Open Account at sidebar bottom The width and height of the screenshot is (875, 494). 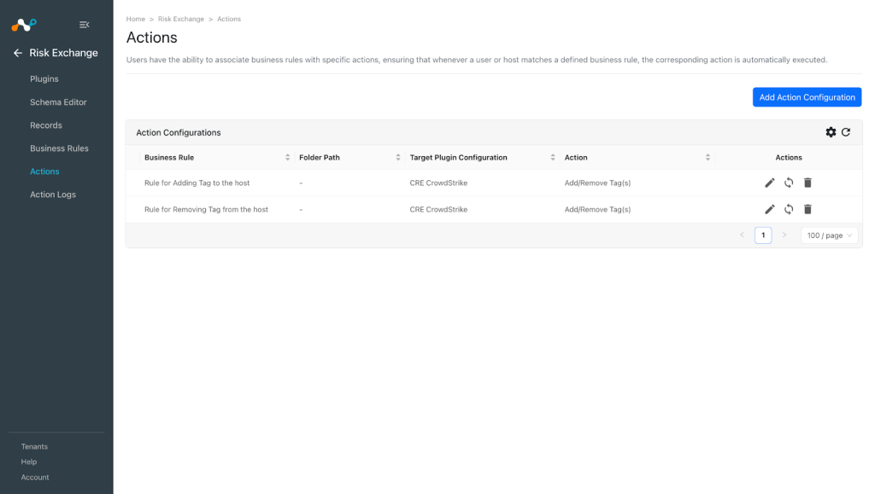coord(35,477)
